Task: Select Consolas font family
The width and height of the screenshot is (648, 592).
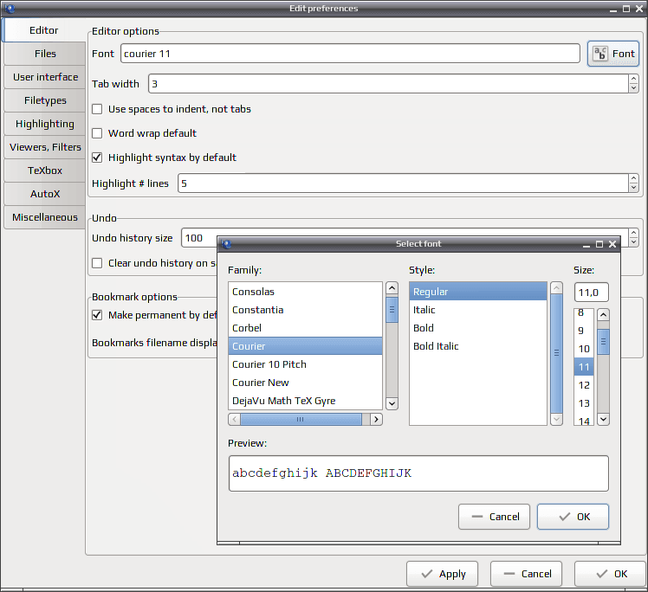Action: [306, 292]
